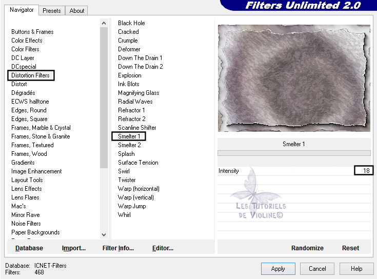The width and height of the screenshot is (377, 279).
Task: Click the Apply button
Action: [x=278, y=269]
